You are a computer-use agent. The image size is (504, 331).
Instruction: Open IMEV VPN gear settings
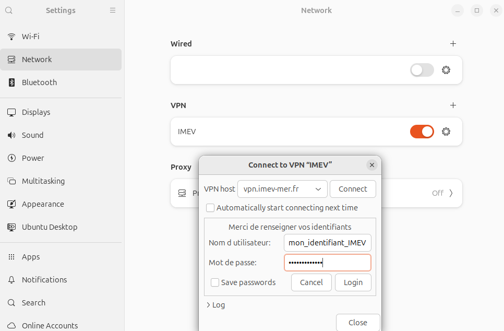point(446,132)
